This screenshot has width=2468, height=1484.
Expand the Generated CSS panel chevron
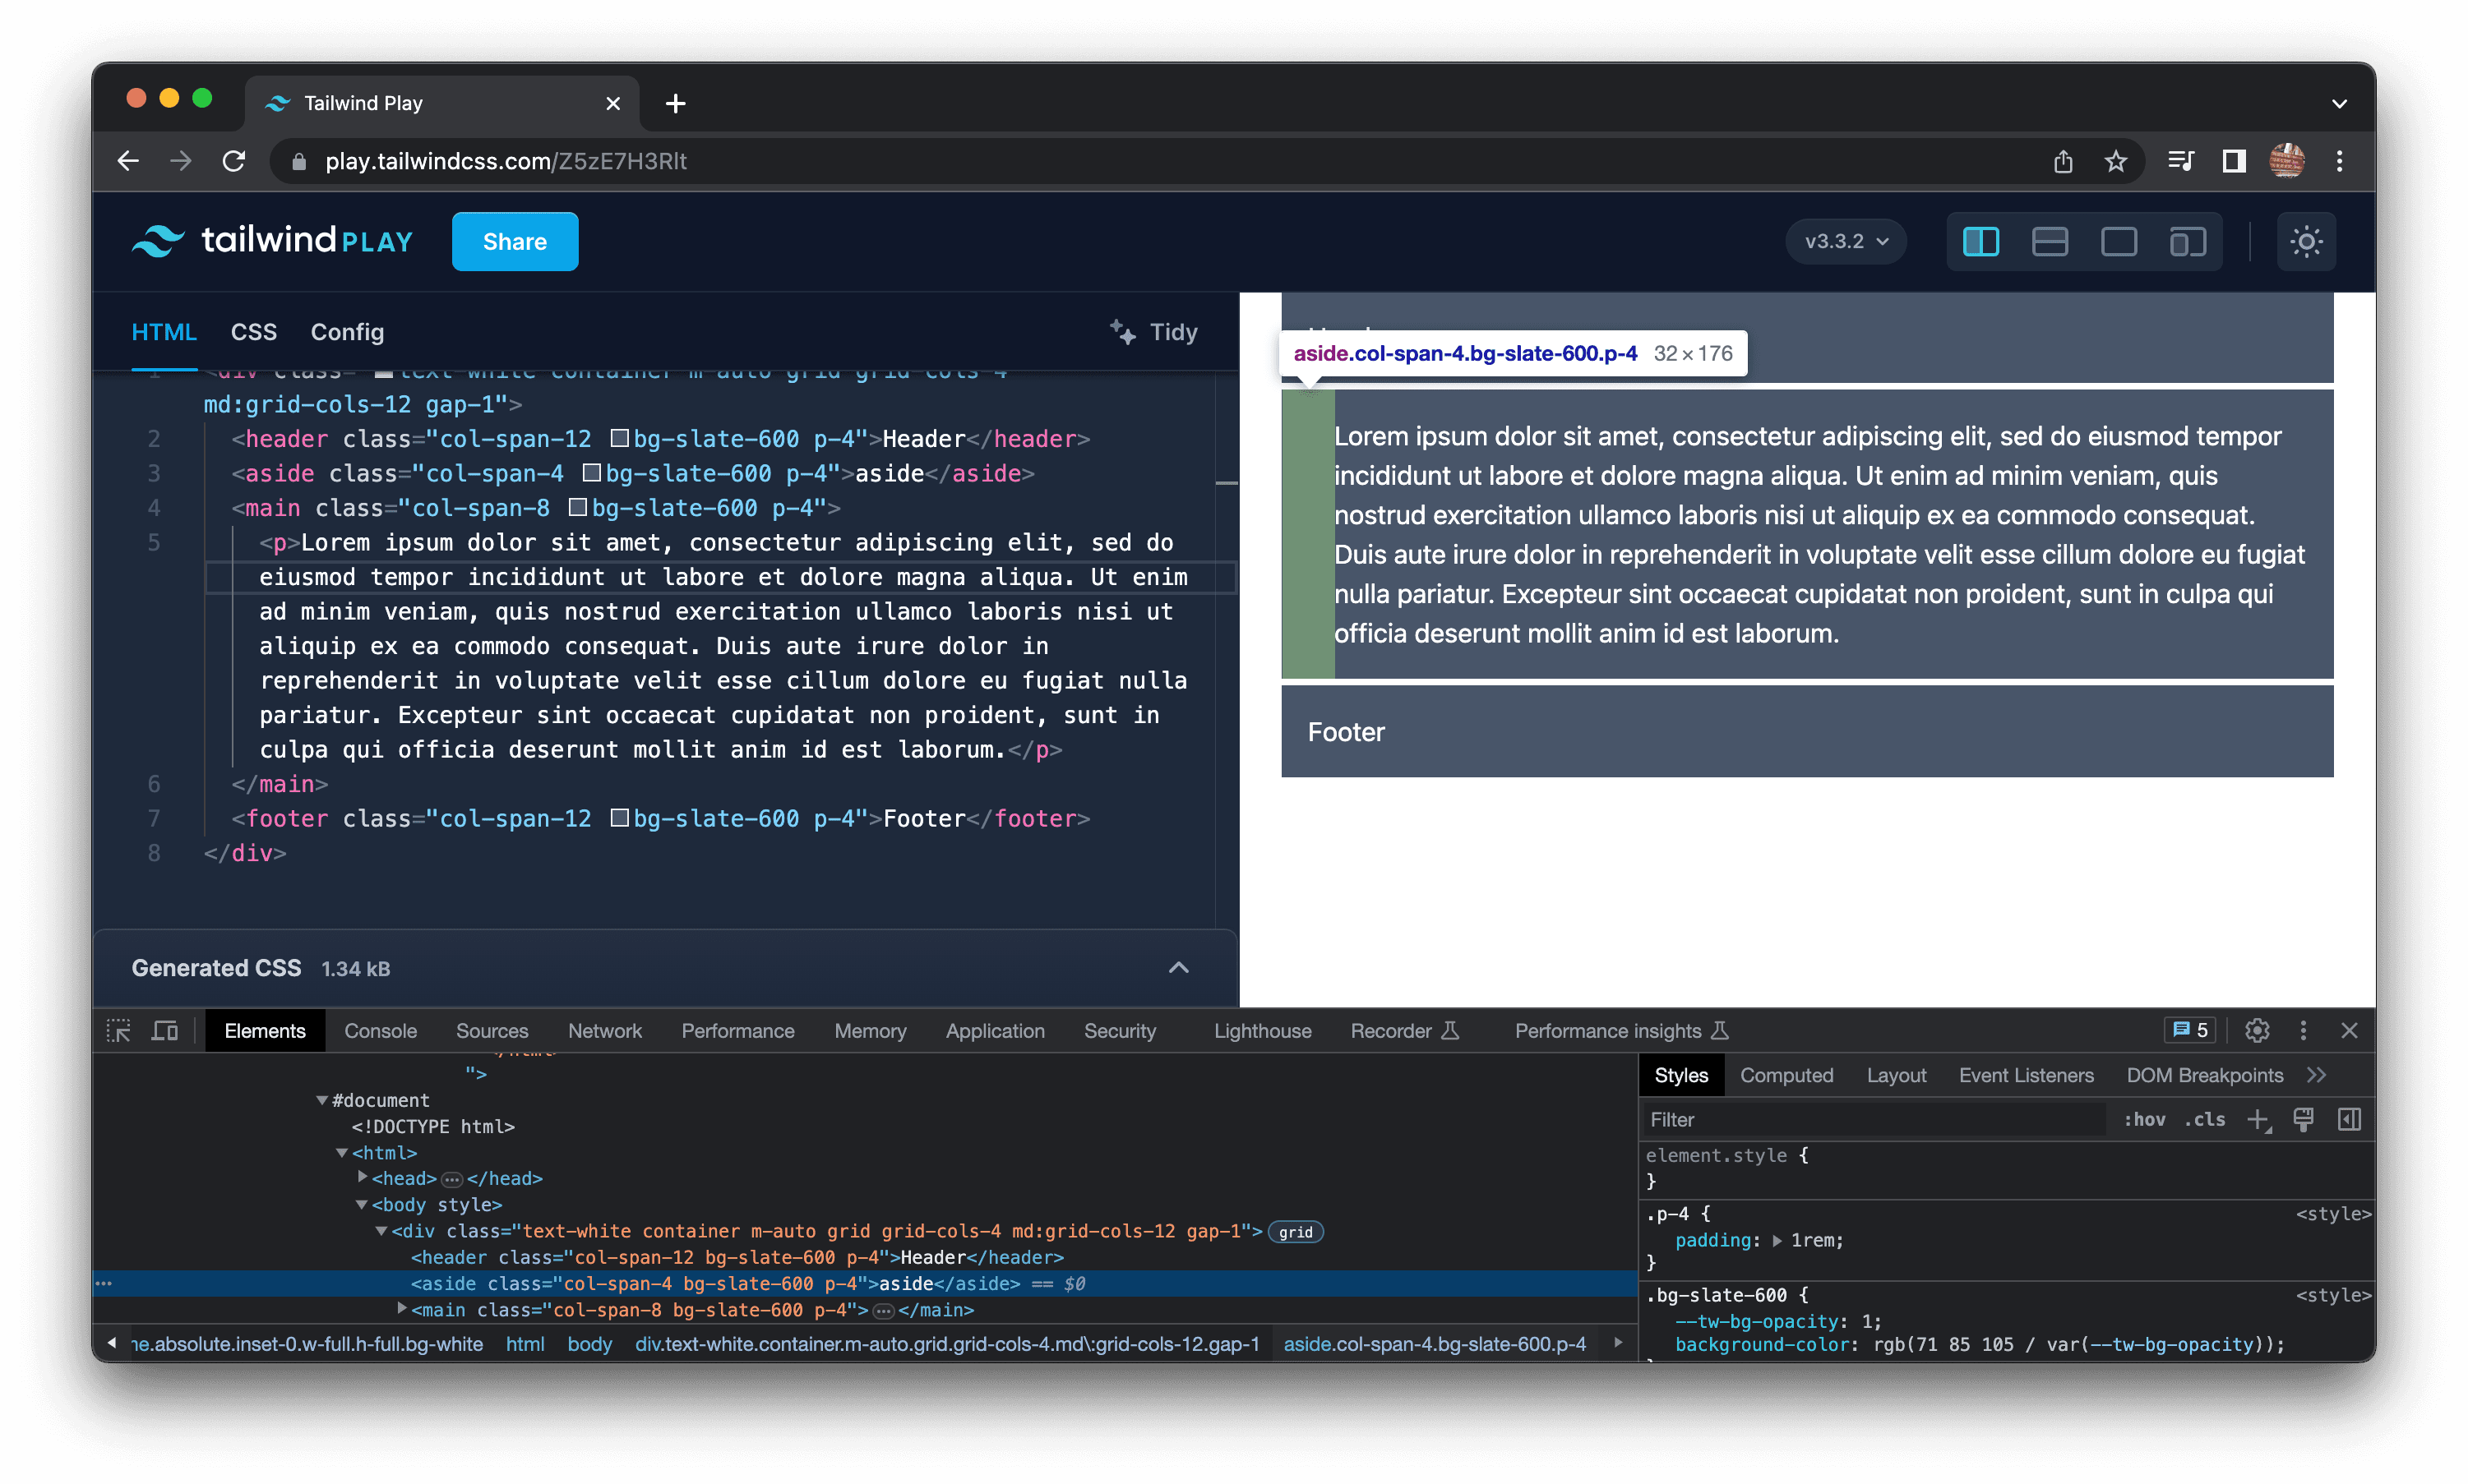[1178, 967]
